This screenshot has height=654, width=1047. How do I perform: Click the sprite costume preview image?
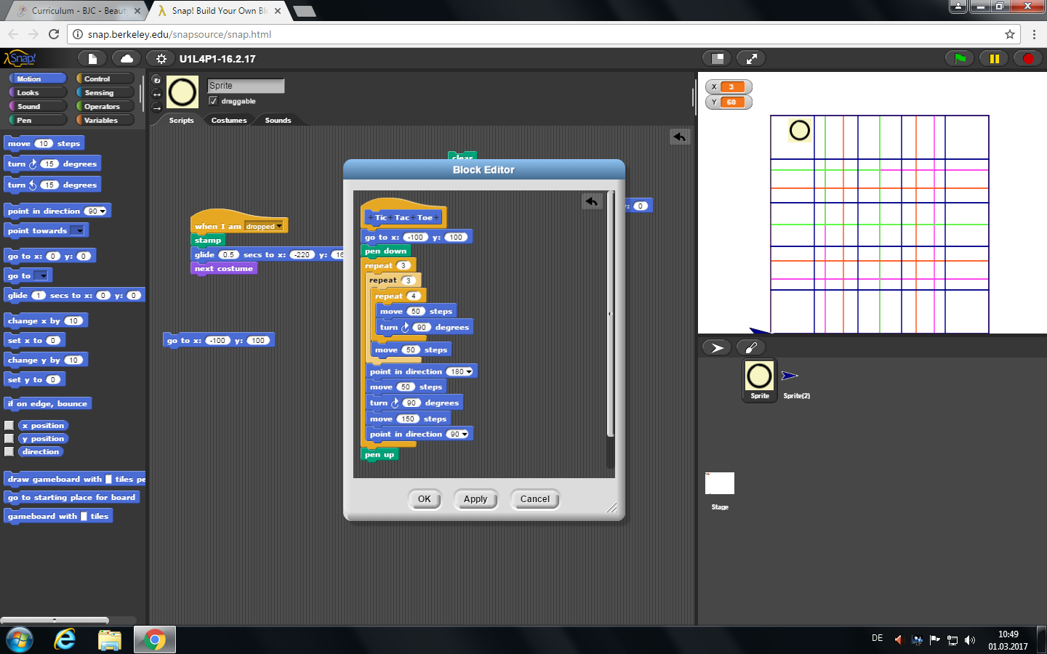[x=182, y=92]
